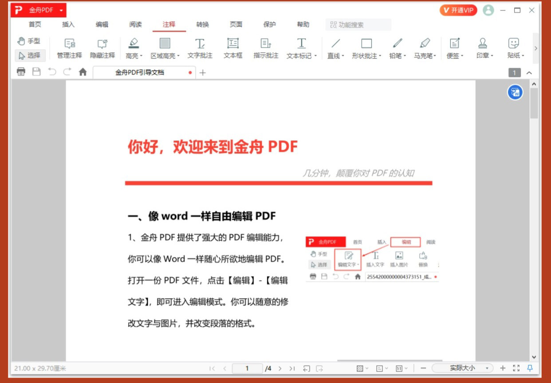Zoom out with the minus button
551x383 pixels.
[423, 368]
